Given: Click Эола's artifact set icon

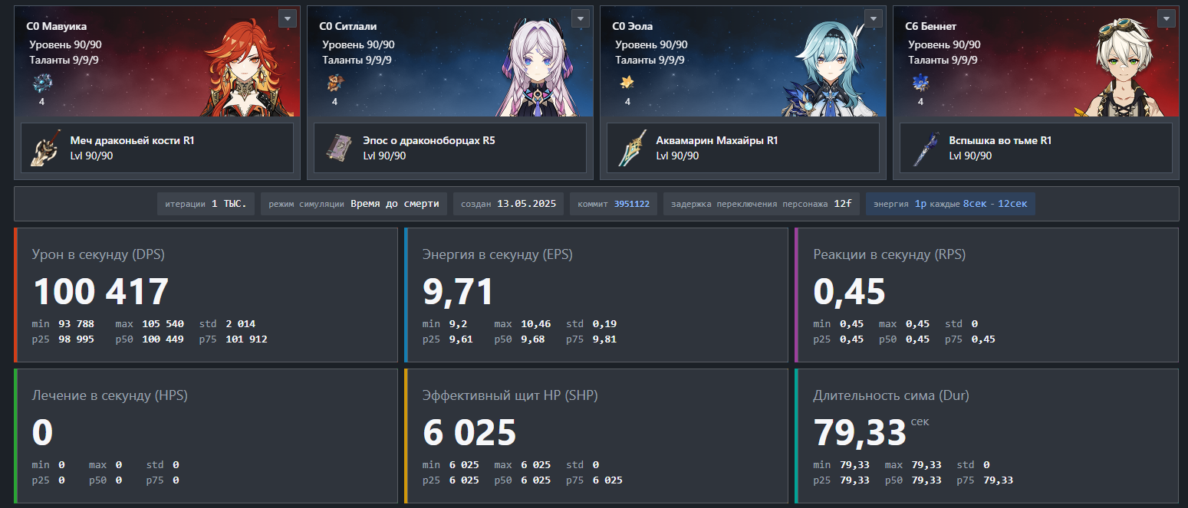Looking at the screenshot, I should tap(627, 83).
